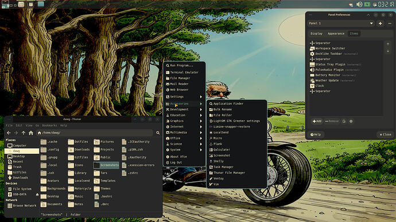Expand the Development submenu
This screenshot has width=396, height=222.
[x=184, y=109]
